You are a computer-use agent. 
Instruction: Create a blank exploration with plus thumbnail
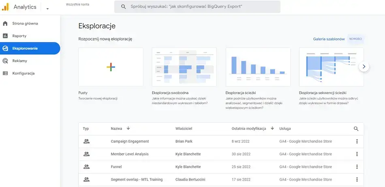[x=111, y=67]
